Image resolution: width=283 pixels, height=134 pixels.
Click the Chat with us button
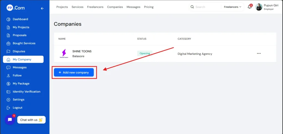point(31,120)
